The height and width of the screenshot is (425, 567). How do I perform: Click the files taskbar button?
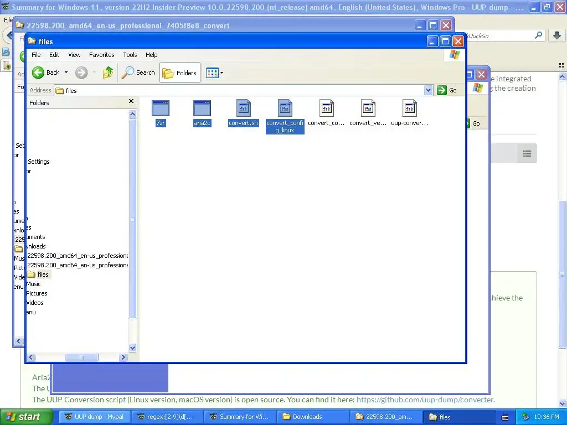pos(458,417)
